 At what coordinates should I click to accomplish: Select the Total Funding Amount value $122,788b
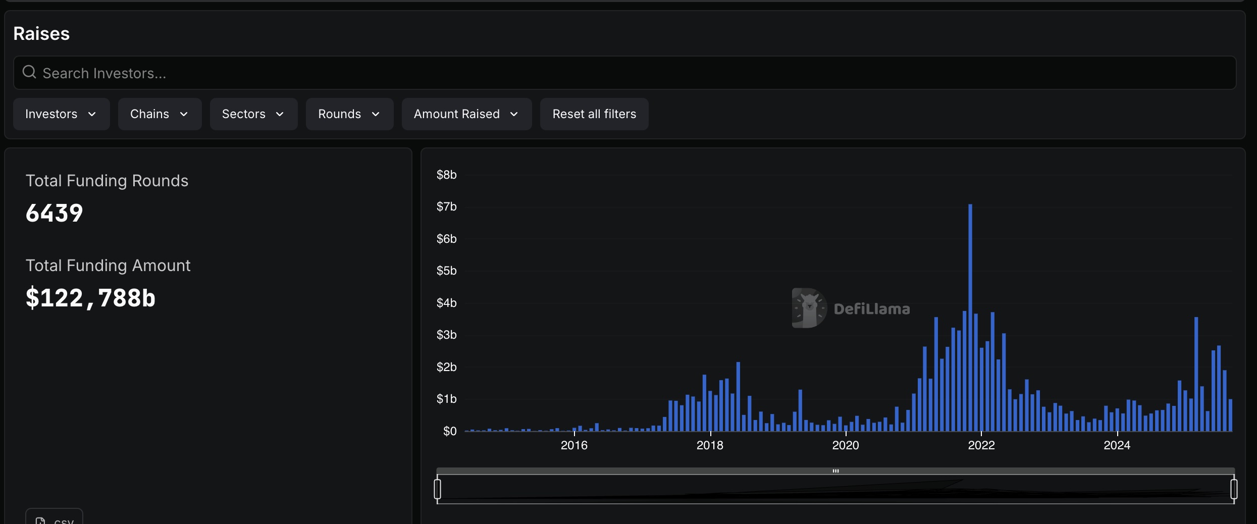tap(90, 298)
